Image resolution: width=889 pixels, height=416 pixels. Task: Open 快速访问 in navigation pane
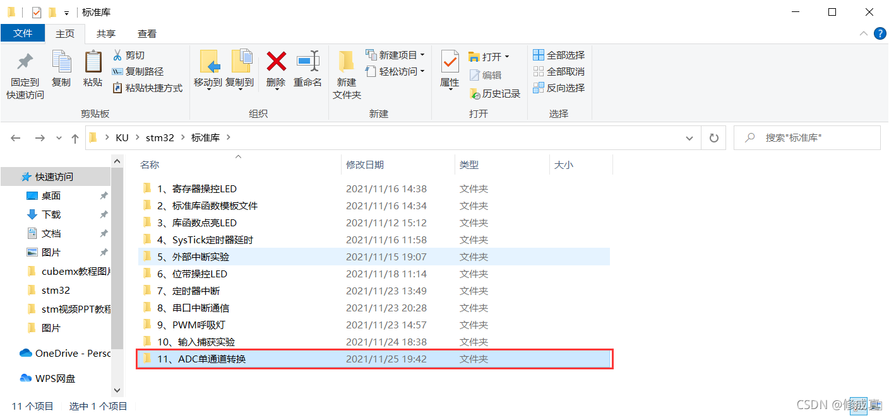click(56, 176)
